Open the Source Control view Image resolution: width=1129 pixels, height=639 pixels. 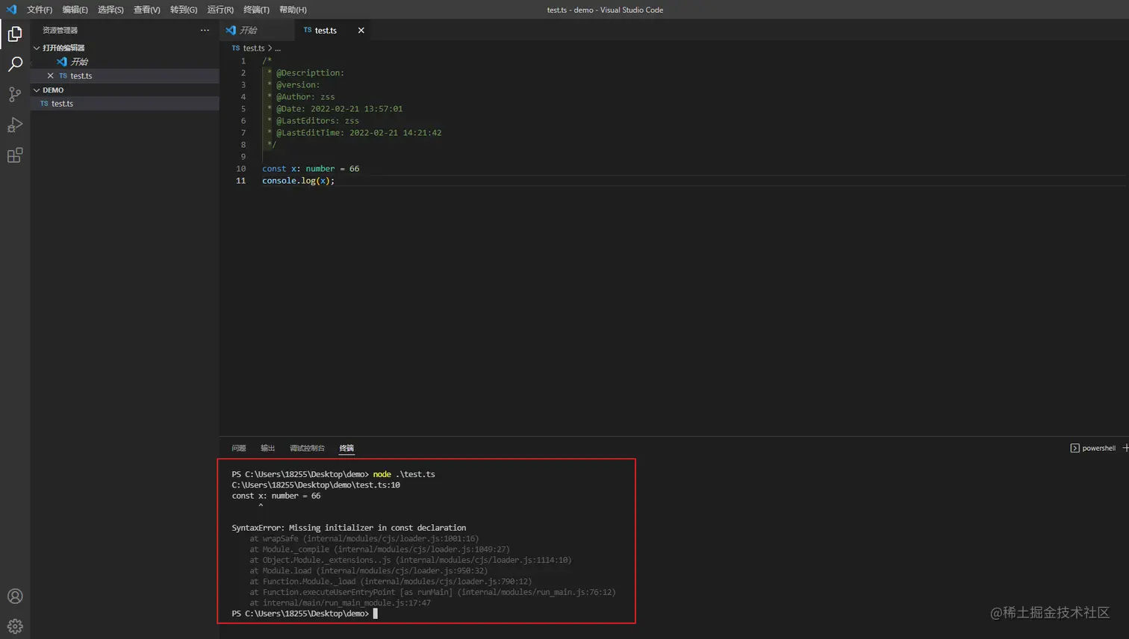15,94
